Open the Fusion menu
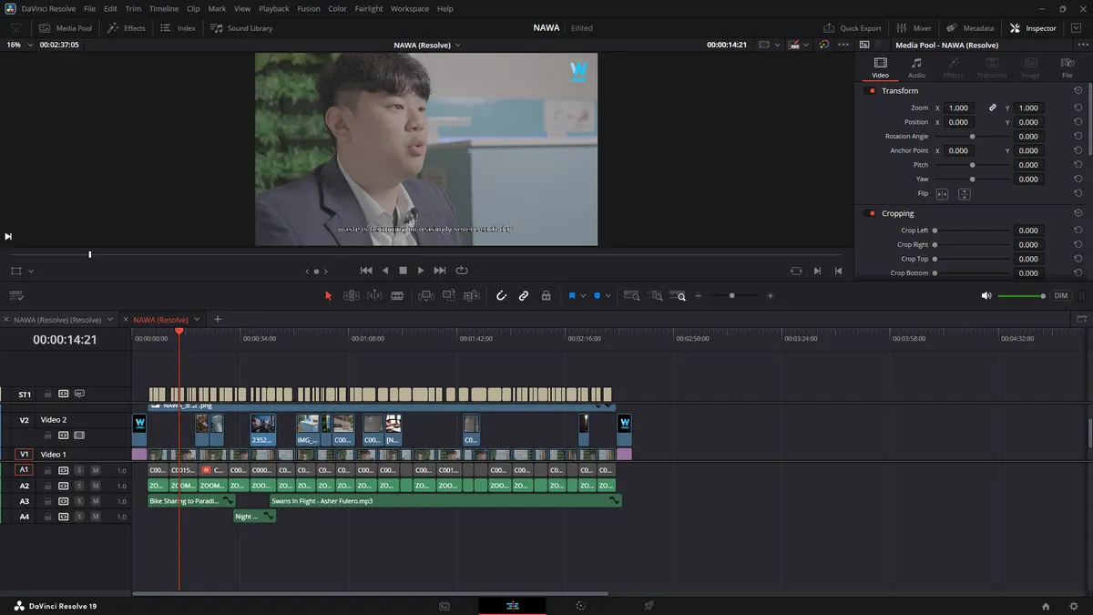 click(309, 8)
